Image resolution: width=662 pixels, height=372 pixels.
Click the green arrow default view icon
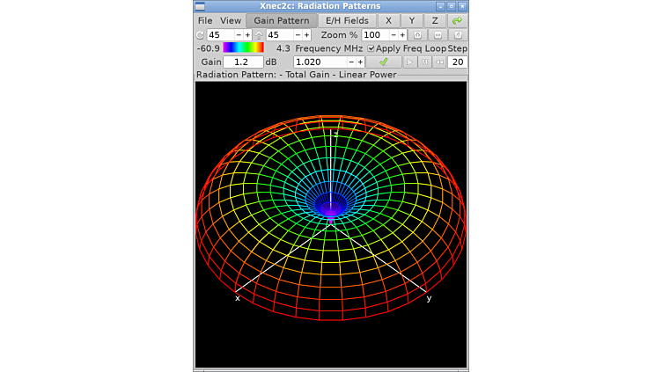(458, 20)
